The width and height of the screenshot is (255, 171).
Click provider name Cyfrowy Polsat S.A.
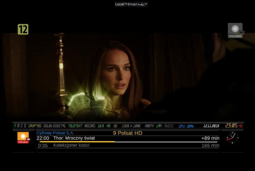55,133
